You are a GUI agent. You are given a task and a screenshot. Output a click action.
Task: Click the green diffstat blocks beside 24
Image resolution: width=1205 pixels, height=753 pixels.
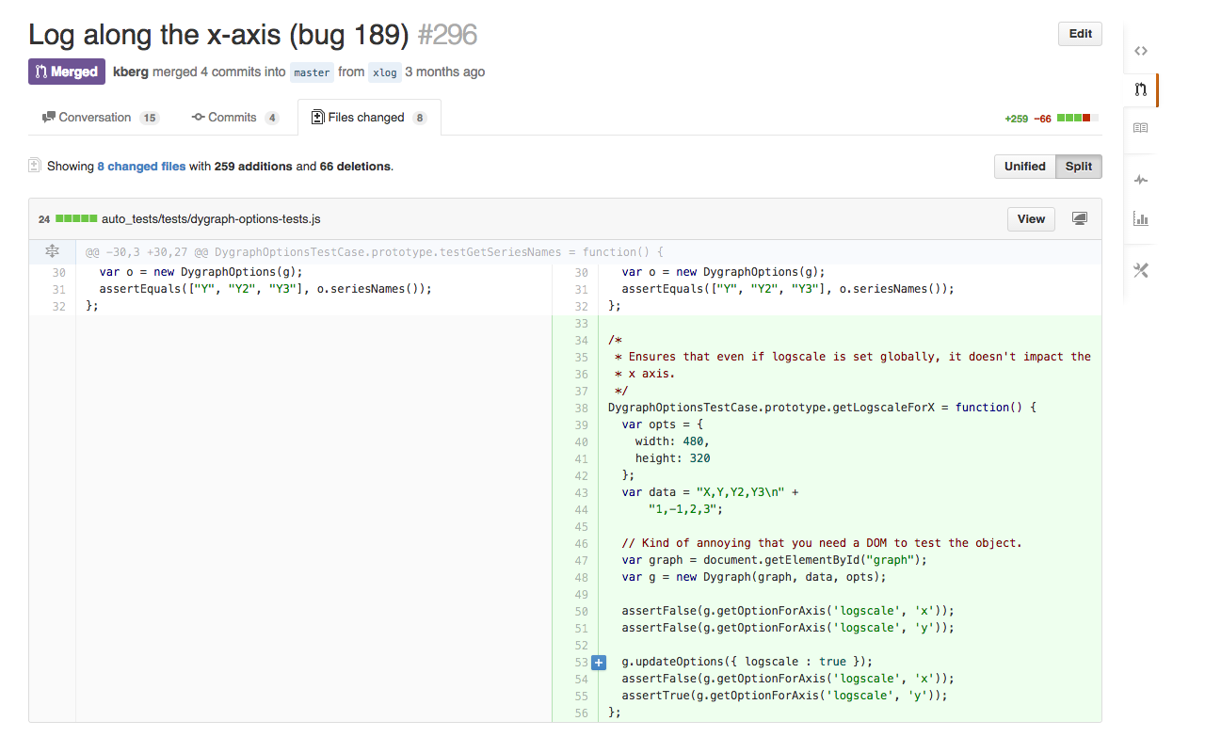click(76, 218)
